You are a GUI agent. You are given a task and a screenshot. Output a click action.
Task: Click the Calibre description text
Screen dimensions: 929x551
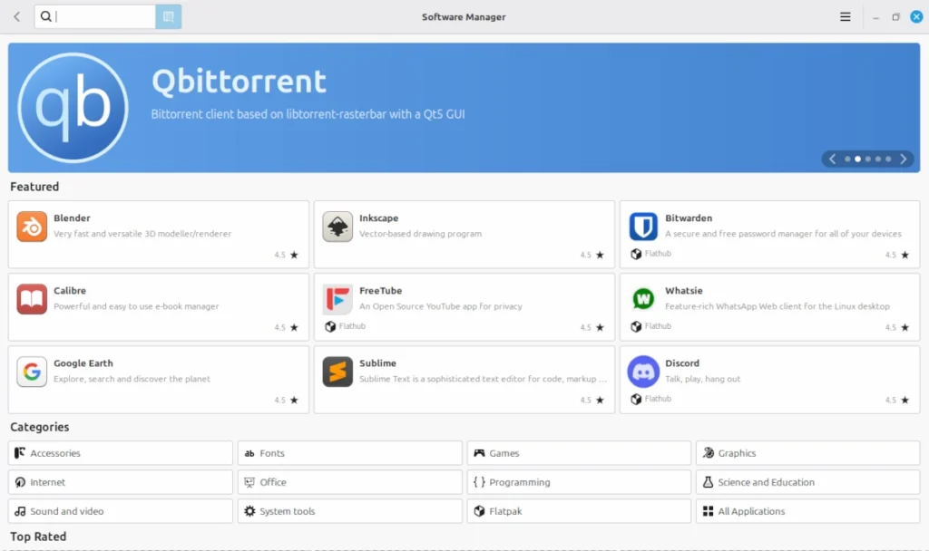pos(136,306)
